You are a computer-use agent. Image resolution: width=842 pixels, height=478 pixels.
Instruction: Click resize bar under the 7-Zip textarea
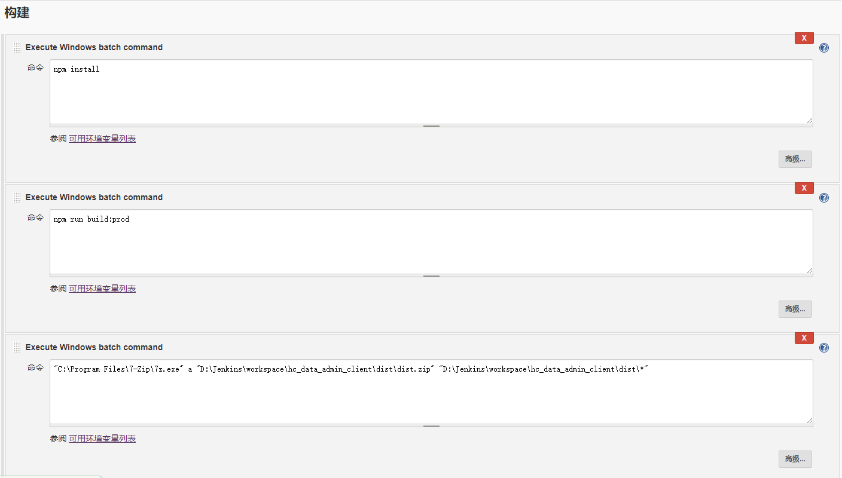[x=431, y=426]
